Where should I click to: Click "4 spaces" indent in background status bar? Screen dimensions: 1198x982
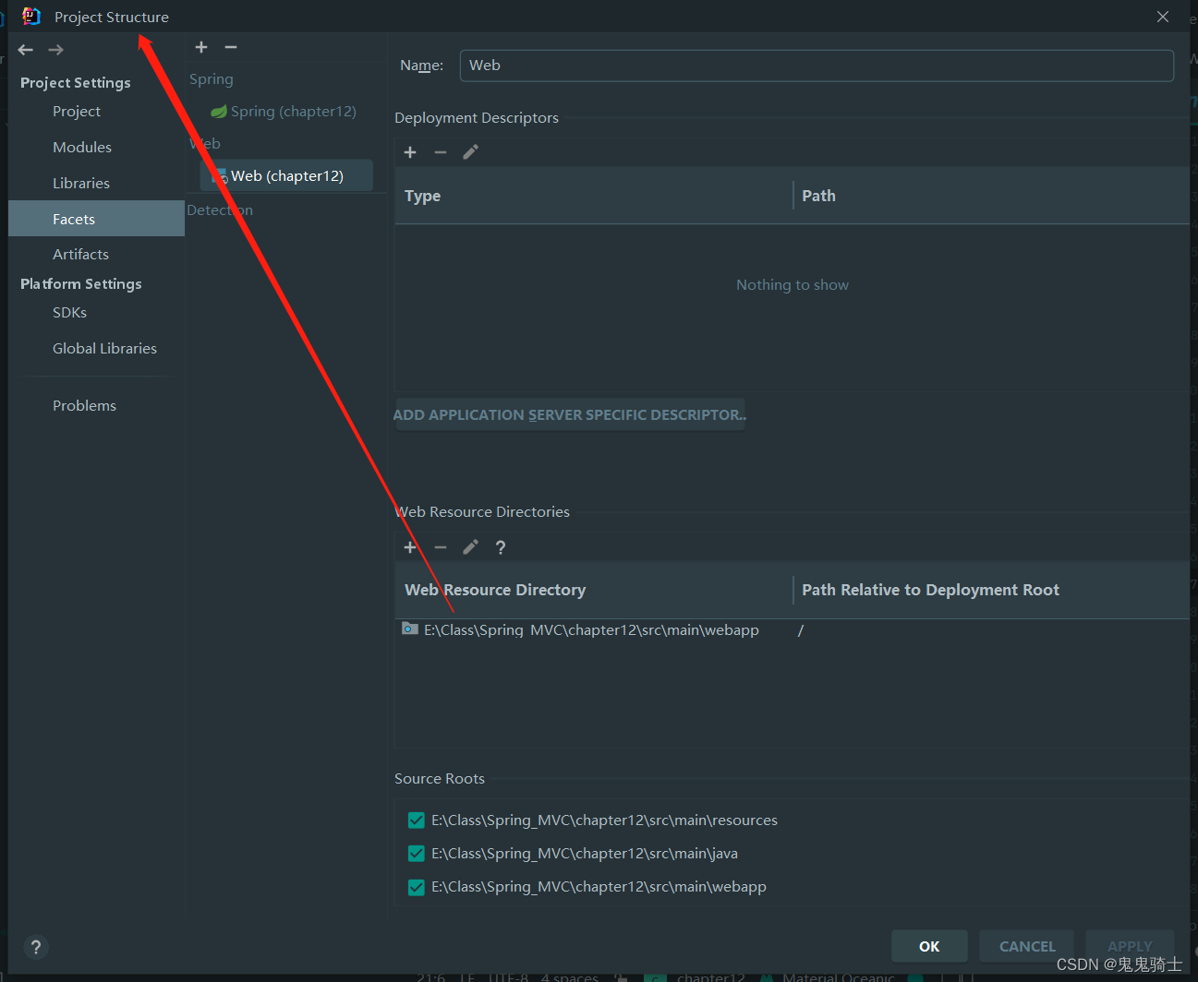coord(570,977)
